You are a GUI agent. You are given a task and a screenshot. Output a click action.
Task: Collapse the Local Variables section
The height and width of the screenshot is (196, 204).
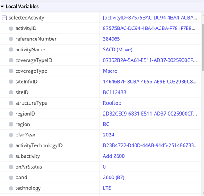pos(2,7)
